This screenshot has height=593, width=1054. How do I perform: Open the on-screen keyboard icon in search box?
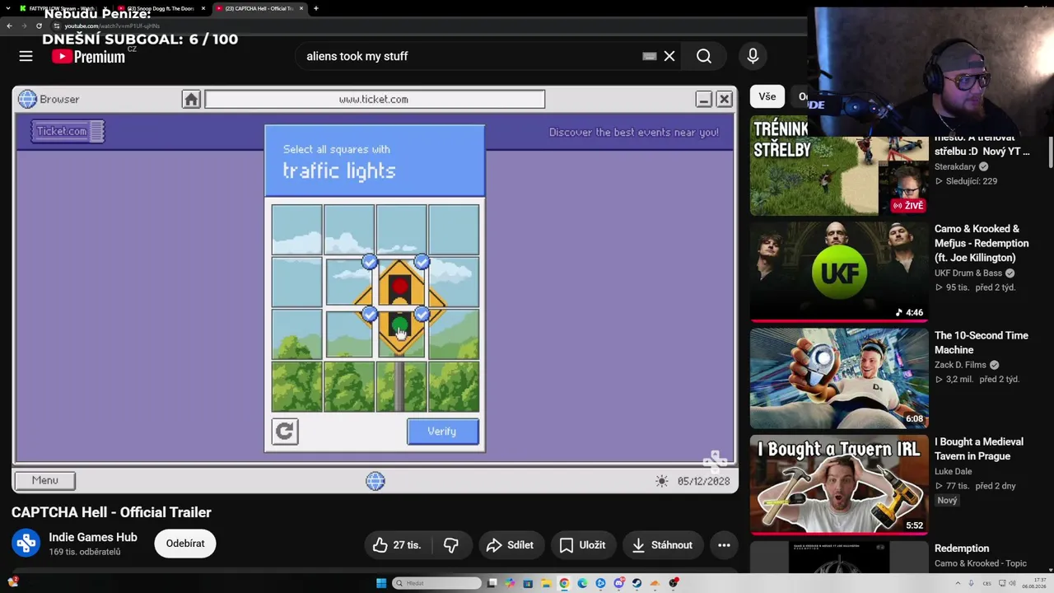click(650, 56)
